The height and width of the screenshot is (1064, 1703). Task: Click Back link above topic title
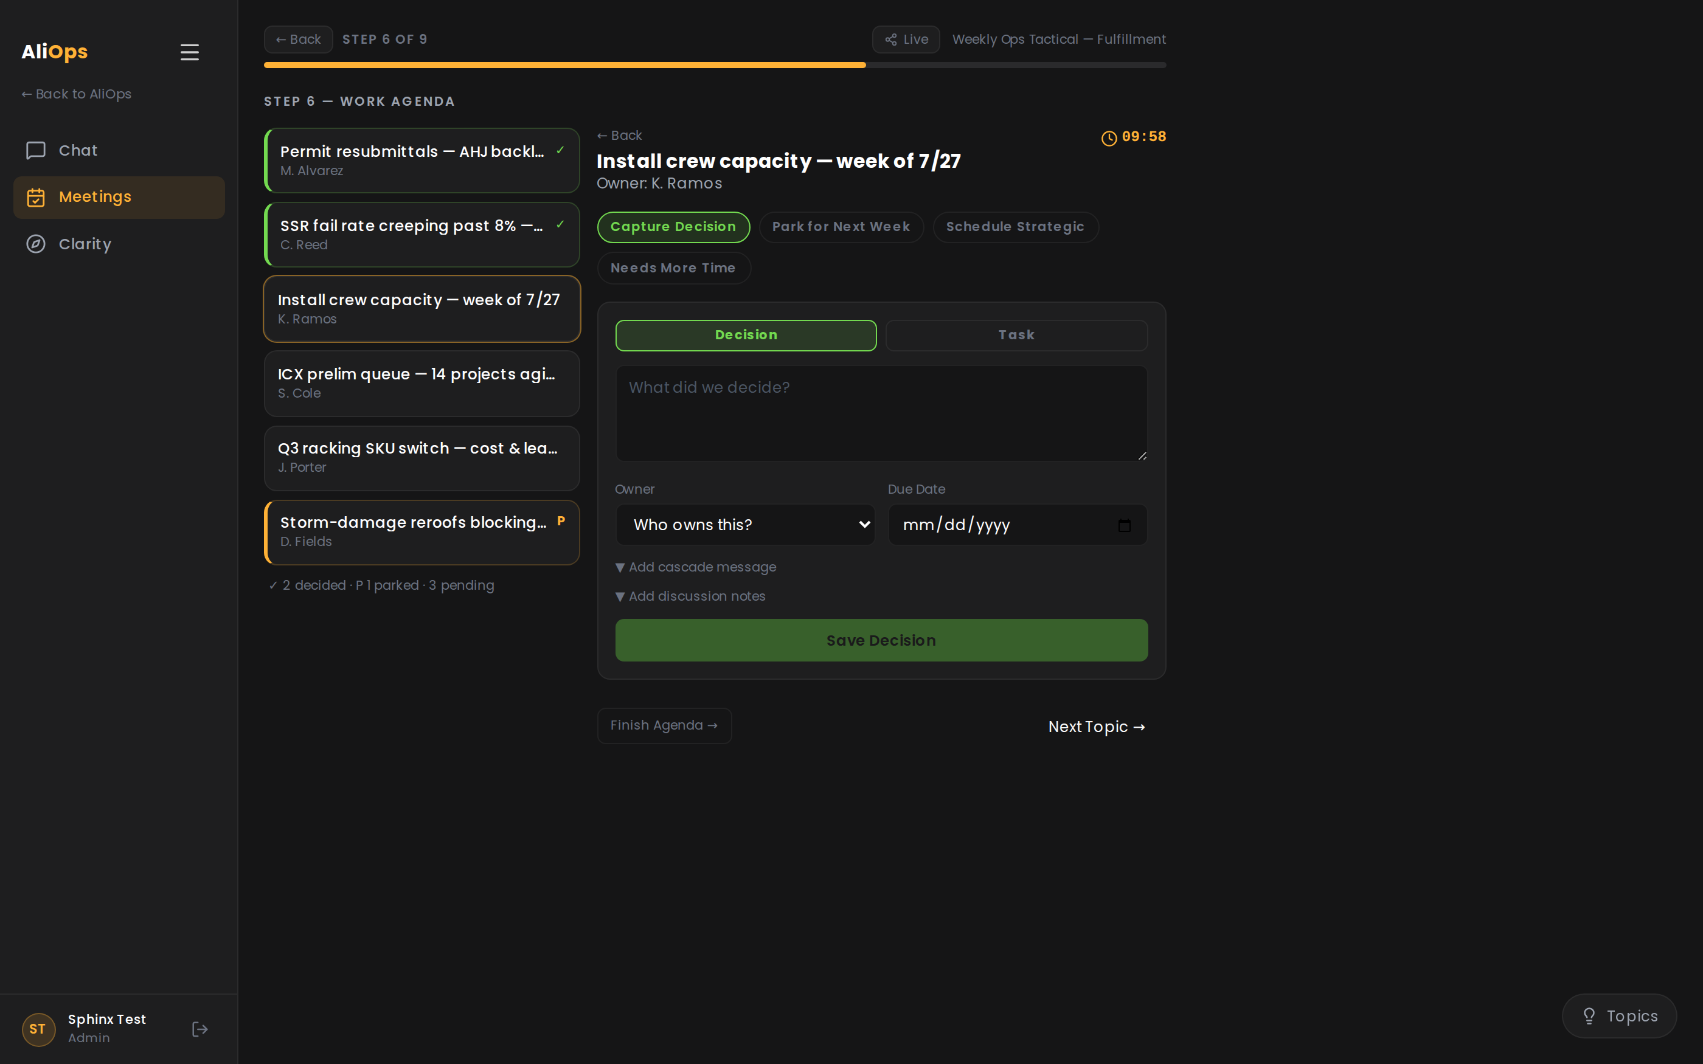pos(619,135)
